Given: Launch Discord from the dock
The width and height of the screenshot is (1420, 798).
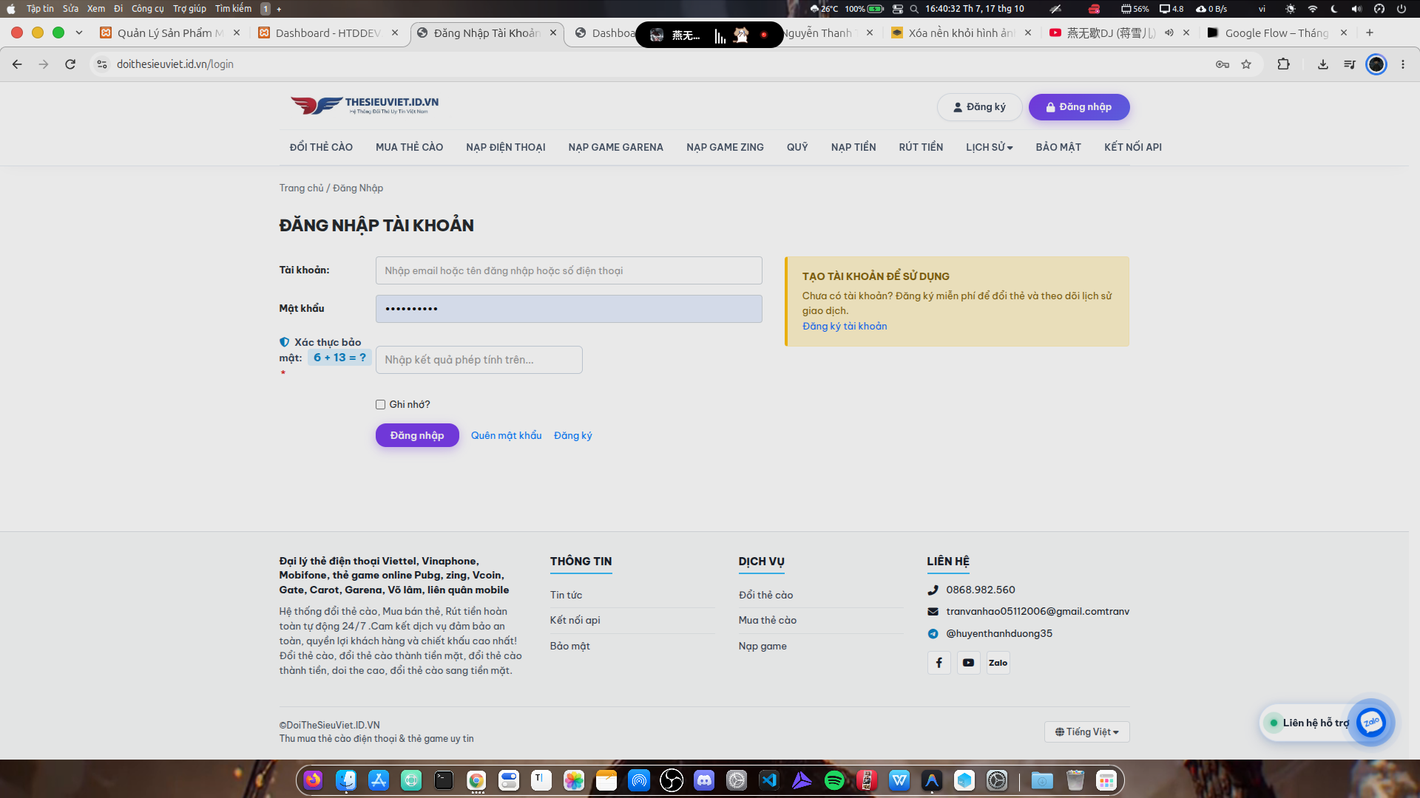Looking at the screenshot, I should pos(704,780).
